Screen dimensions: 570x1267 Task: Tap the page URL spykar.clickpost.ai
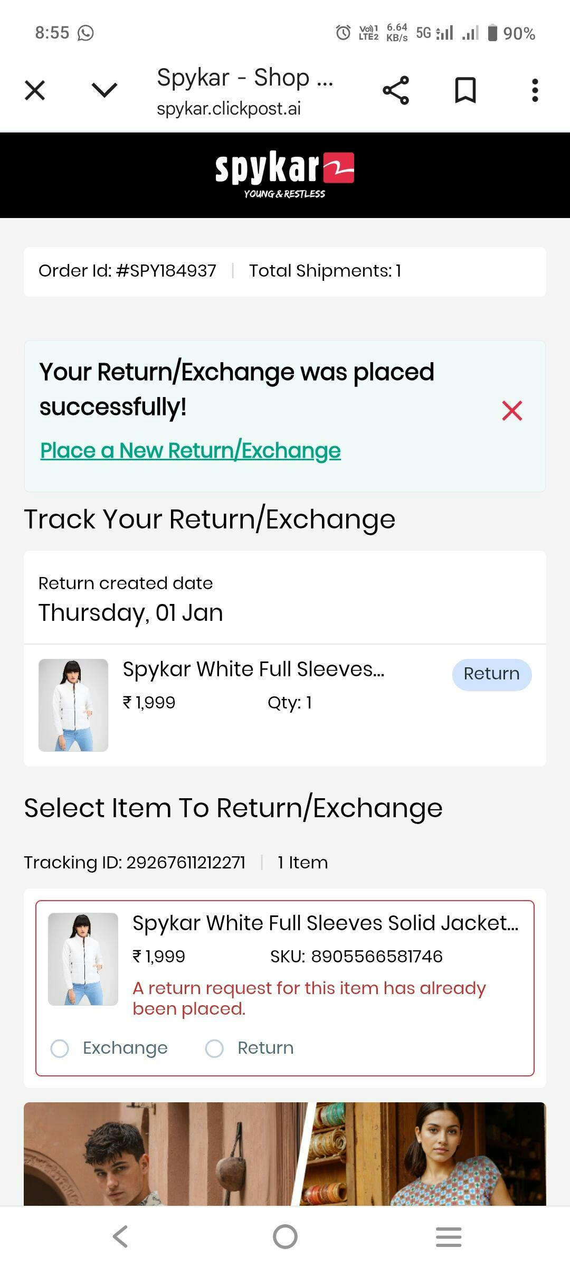(229, 109)
